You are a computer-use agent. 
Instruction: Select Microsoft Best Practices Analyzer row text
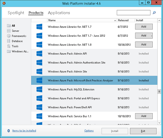(80, 80)
